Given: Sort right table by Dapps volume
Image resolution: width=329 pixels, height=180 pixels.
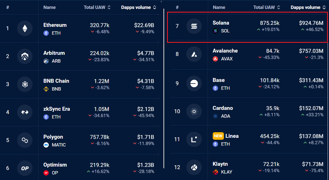Looking at the screenshot, I should coord(308,8).
